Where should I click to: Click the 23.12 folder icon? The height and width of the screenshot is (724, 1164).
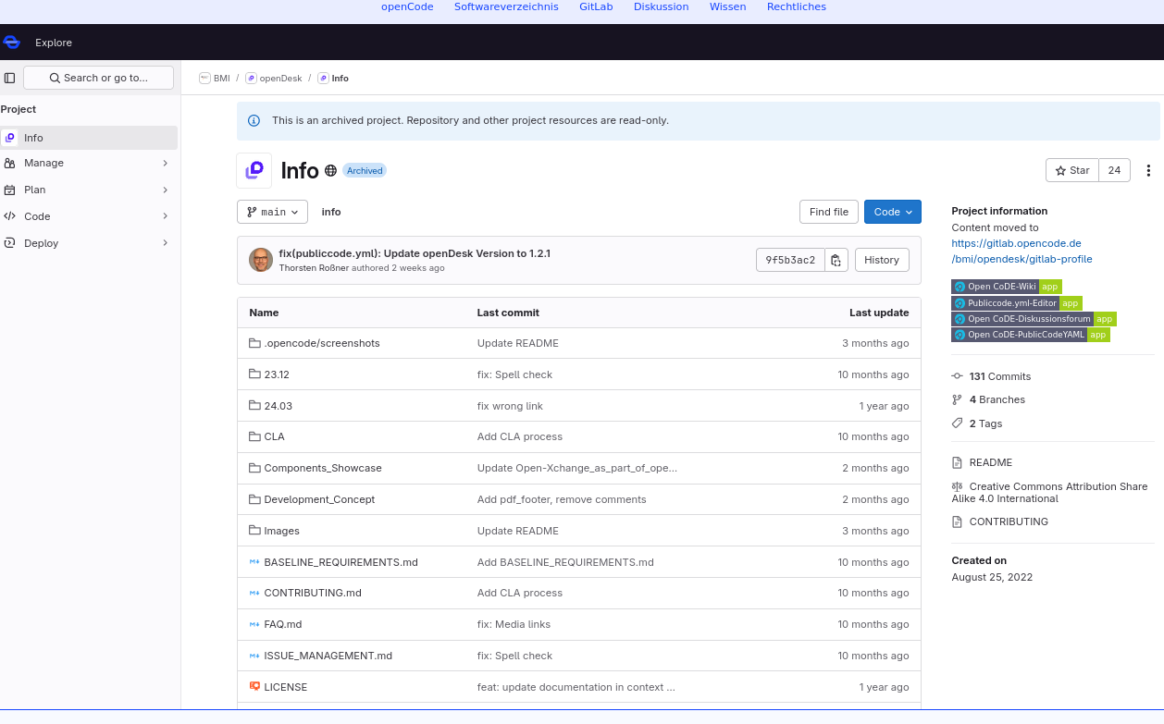254,374
